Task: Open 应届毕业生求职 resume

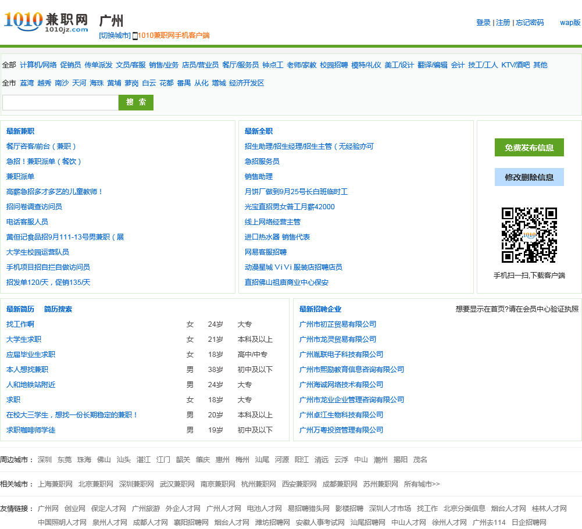Action: click(31, 354)
